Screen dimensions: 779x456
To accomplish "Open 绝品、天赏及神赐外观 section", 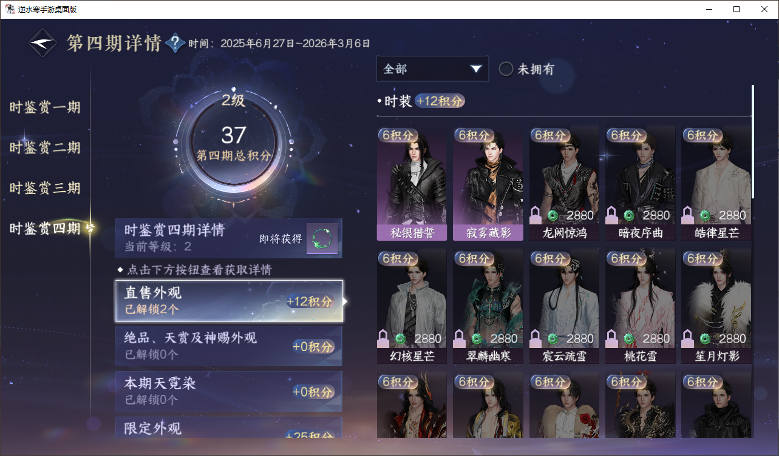I will [x=229, y=346].
